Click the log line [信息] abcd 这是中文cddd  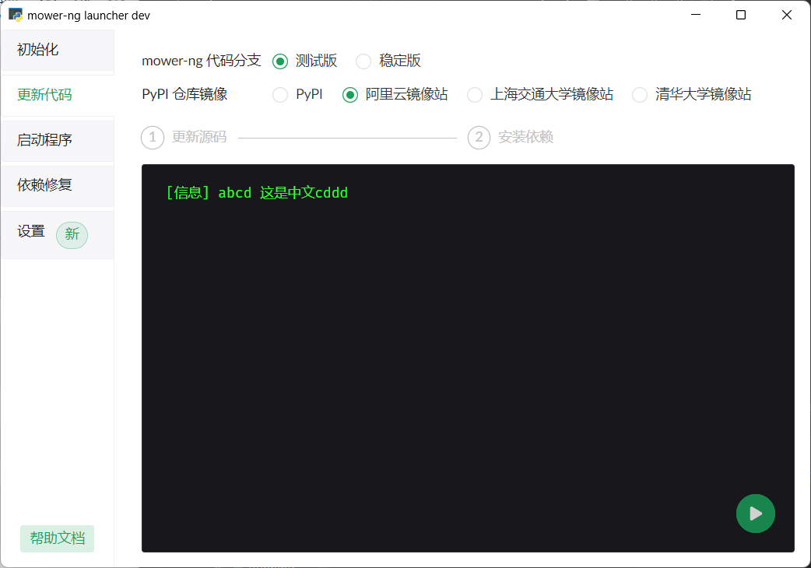pos(257,193)
